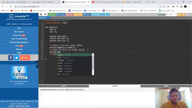This screenshot has height=108, width=192.
Task: Select 'pub' snippet suggestion
Action: point(74,74)
